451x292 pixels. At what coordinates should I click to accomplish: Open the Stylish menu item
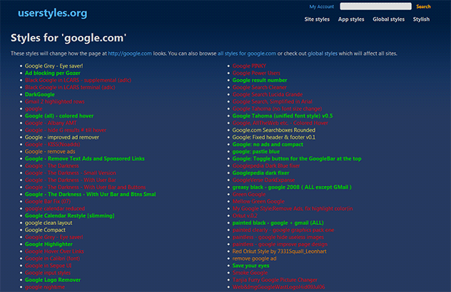[421, 19]
